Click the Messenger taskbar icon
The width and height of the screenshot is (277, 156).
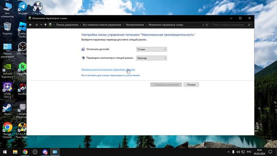(45, 152)
